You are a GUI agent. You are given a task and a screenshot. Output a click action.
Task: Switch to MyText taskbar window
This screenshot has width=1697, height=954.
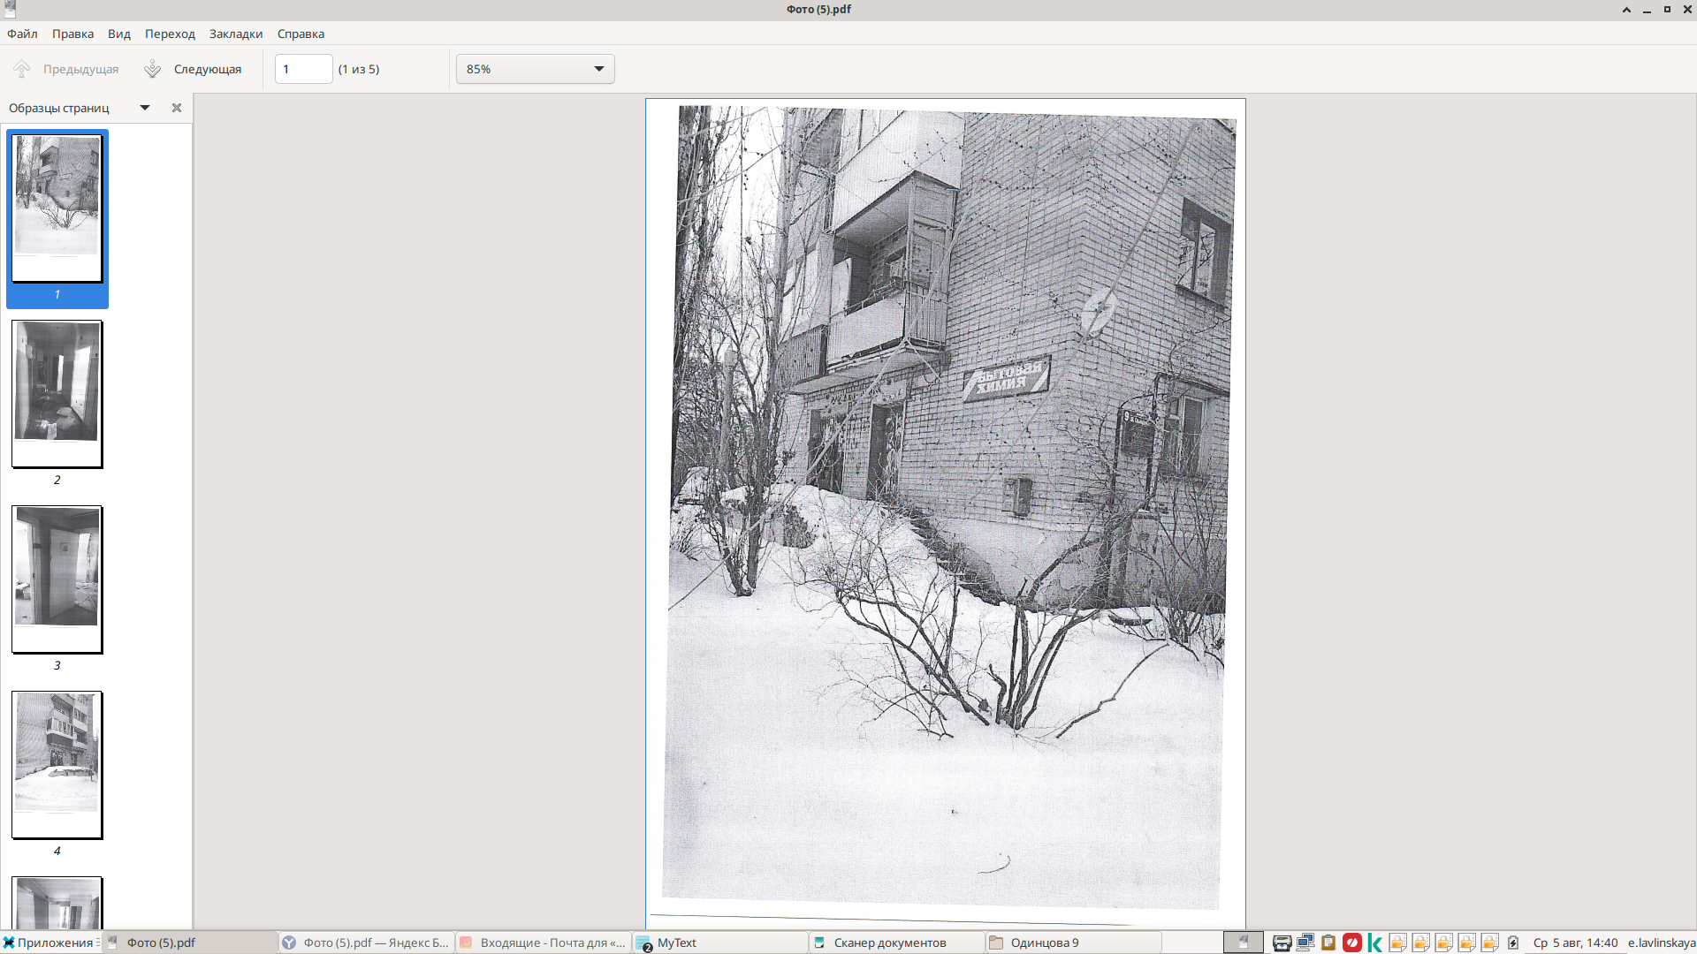(x=720, y=943)
